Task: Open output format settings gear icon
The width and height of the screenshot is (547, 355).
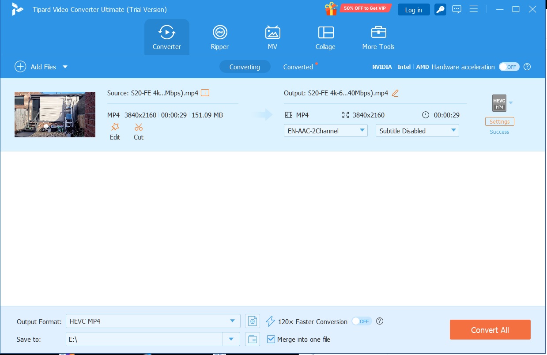Action: tap(252, 321)
